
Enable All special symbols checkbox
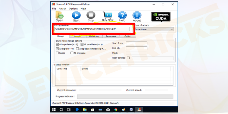coord(77,49)
